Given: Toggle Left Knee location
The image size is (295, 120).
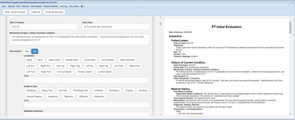Looking at the screenshot, I should tap(119, 66).
